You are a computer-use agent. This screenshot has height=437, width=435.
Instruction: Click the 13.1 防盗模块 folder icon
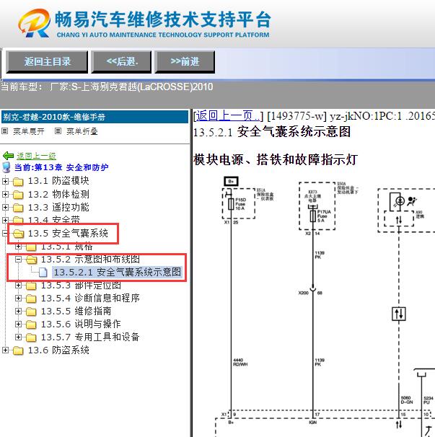click(18, 182)
